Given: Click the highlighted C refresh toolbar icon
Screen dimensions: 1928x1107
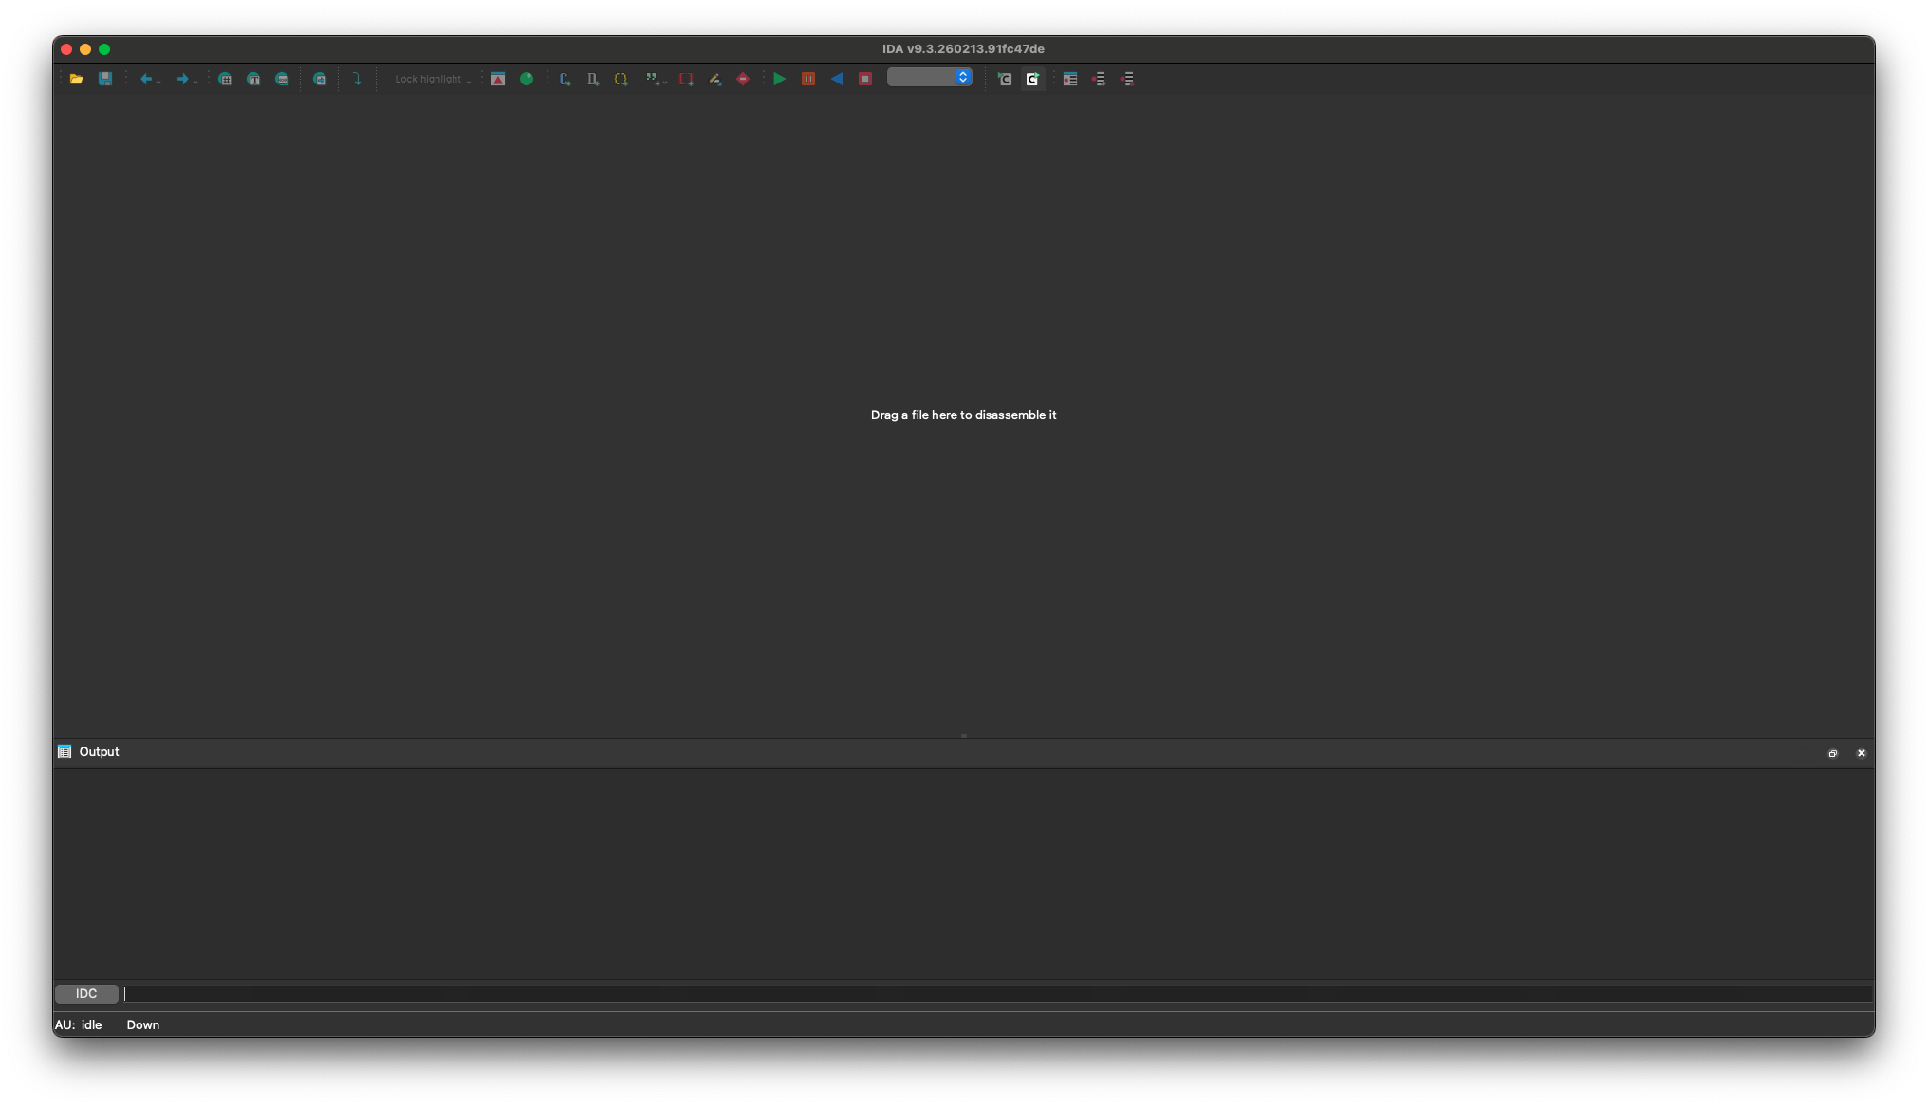Looking at the screenshot, I should point(1032,79).
